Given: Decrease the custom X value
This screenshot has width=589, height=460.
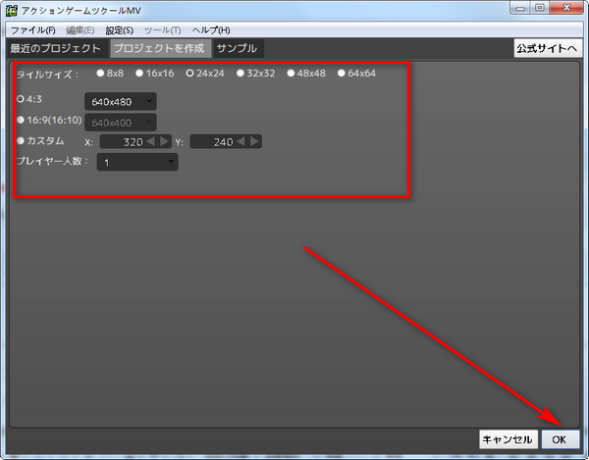Looking at the screenshot, I should (150, 141).
